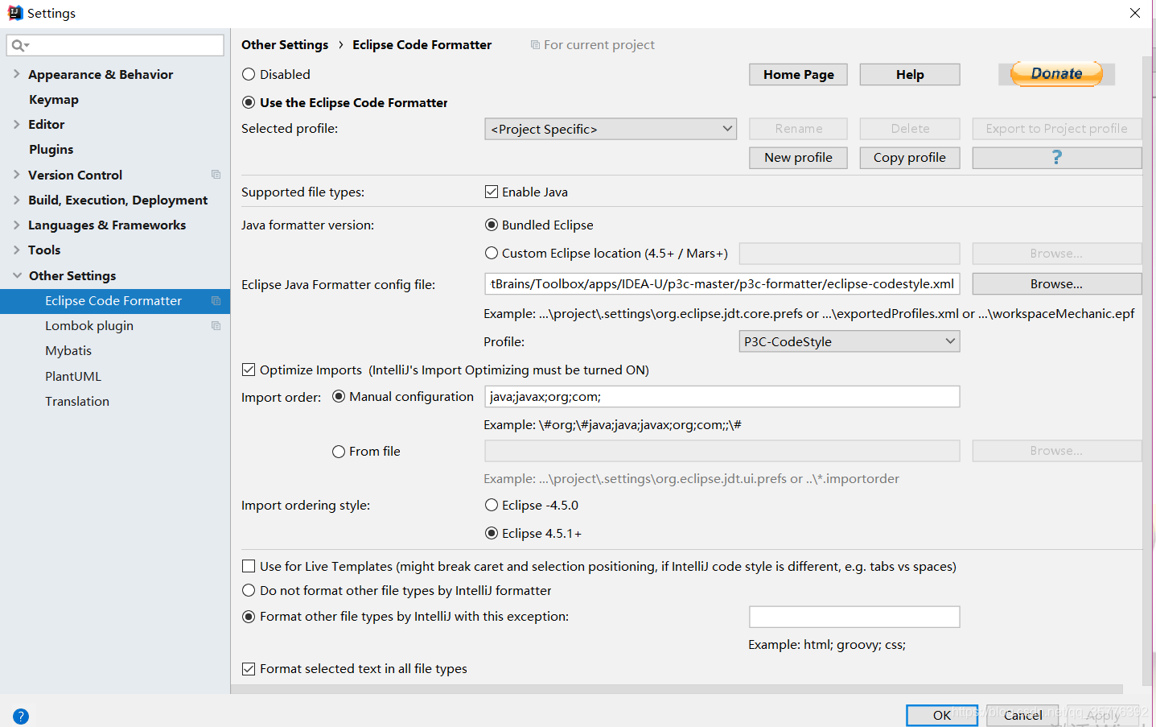Click the grey "?" help button below Export to Project profile

pyautogui.click(x=1056, y=157)
